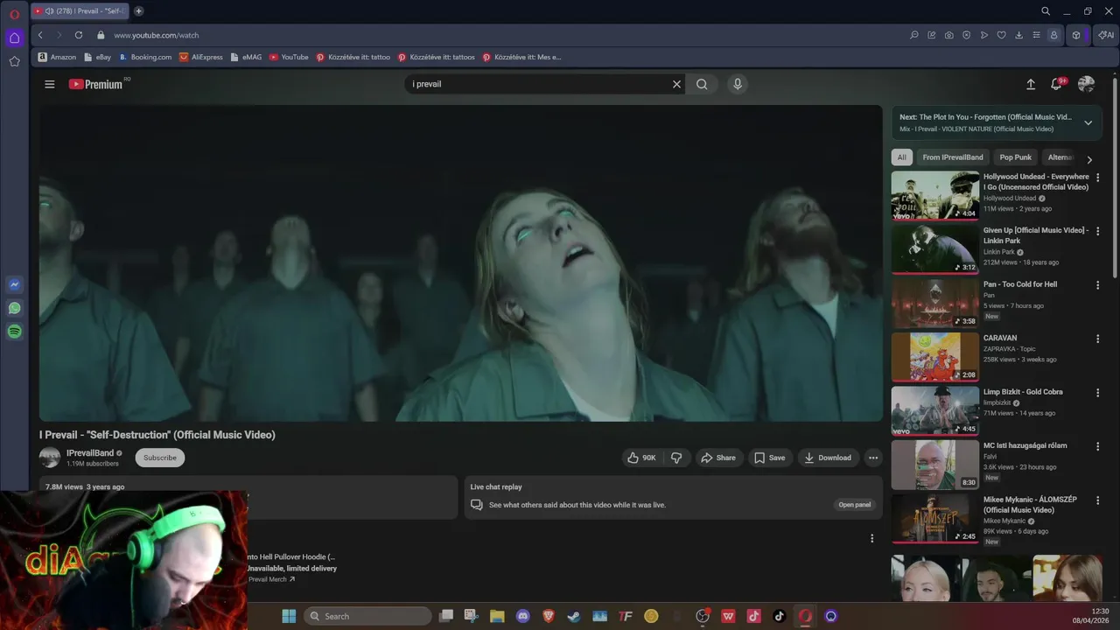This screenshot has width=1120, height=630.
Task: Subscribe to the IPrevailBand channel
Action: click(x=160, y=458)
